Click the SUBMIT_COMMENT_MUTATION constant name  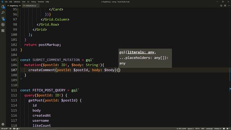(56, 60)
